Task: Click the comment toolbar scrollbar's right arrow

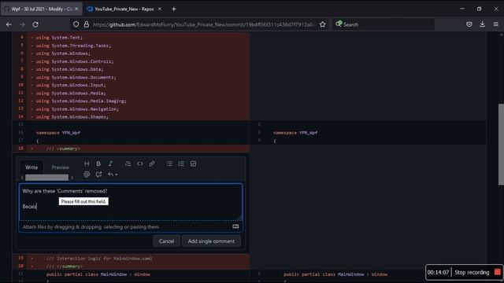Action: [72, 178]
